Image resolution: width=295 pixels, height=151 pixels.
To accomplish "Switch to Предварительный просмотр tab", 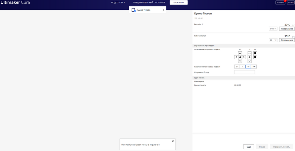I will 149,3.
